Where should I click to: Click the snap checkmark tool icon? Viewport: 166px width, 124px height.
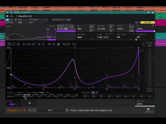[x=18, y=44]
